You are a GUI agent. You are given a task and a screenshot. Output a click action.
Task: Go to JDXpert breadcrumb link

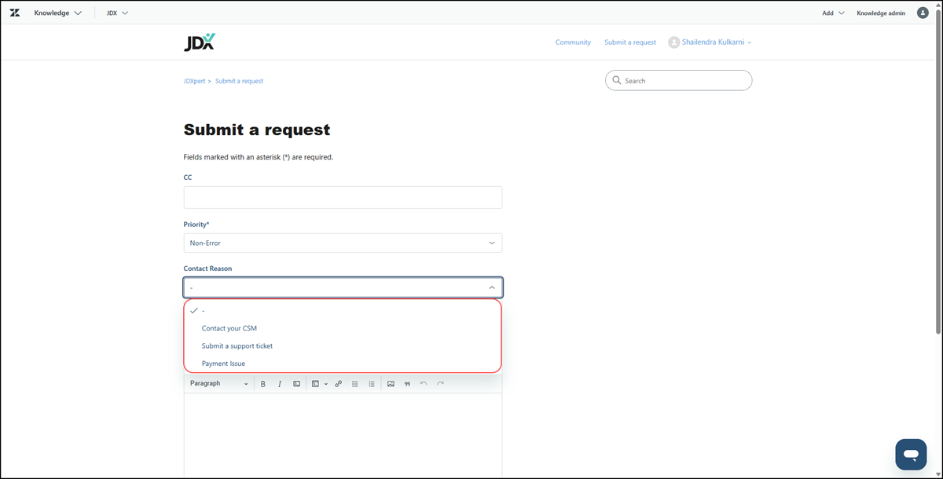(x=194, y=81)
